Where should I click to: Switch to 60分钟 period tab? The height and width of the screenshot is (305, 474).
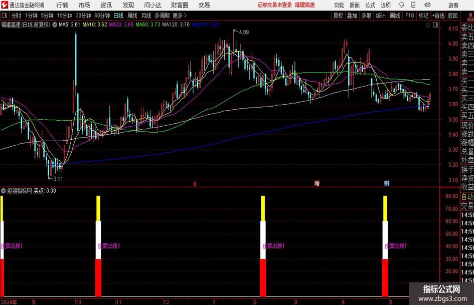[x=102, y=16]
